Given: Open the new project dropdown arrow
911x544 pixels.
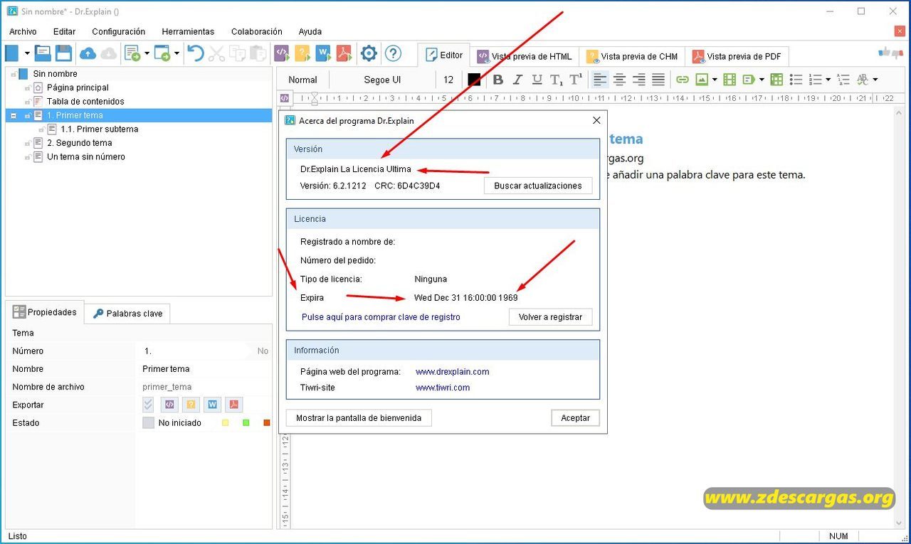Looking at the screenshot, I should pyautogui.click(x=27, y=53).
